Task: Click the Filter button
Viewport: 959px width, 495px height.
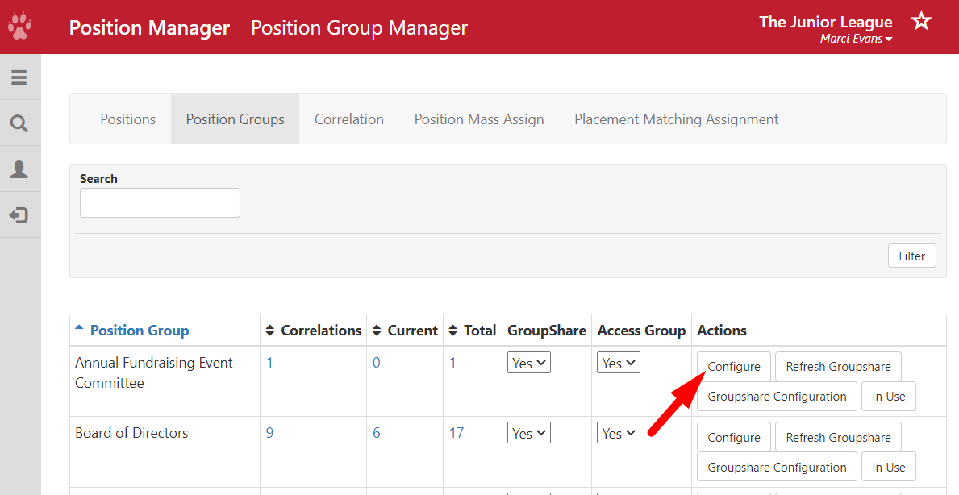Action: pos(912,256)
